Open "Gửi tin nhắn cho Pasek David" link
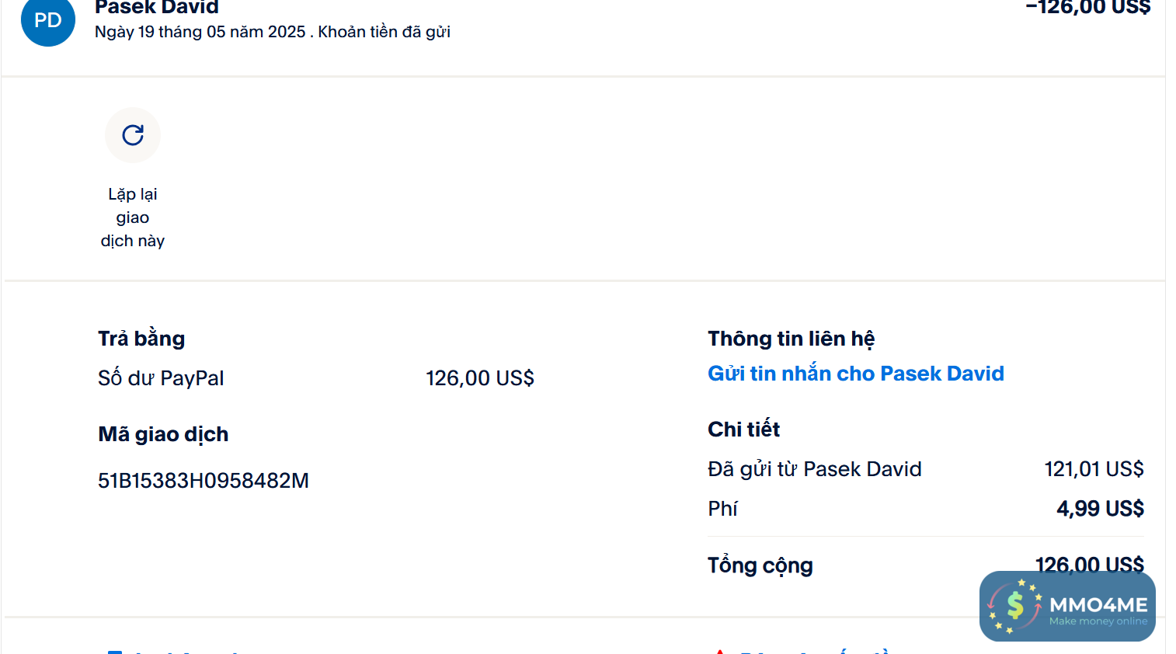 (855, 374)
